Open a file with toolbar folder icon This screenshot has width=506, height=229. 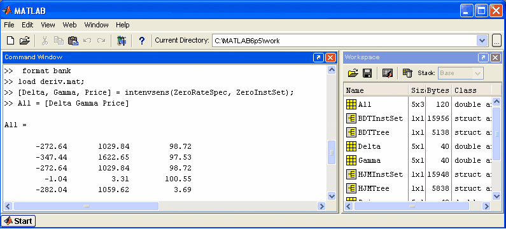(25, 41)
